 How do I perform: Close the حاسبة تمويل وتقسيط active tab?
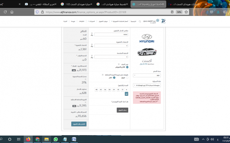point(163,4)
